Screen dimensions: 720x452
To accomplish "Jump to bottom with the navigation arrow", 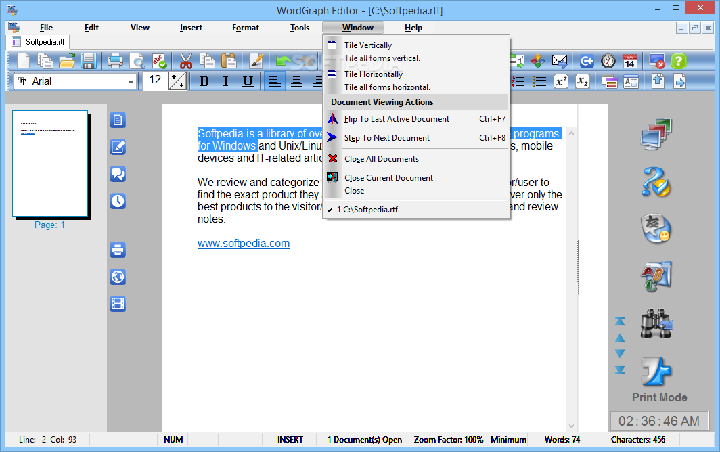I will click(620, 369).
